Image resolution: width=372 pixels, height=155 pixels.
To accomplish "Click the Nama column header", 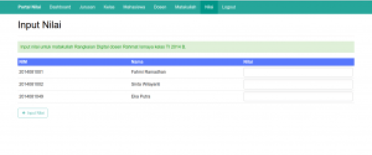I will [137, 62].
